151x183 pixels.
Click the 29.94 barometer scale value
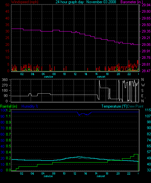coord(146,5)
